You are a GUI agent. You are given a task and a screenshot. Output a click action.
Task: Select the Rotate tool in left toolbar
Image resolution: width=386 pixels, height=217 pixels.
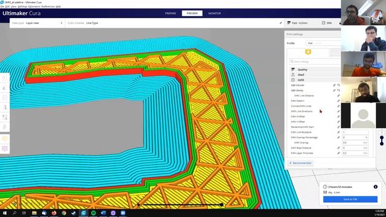point(4,98)
